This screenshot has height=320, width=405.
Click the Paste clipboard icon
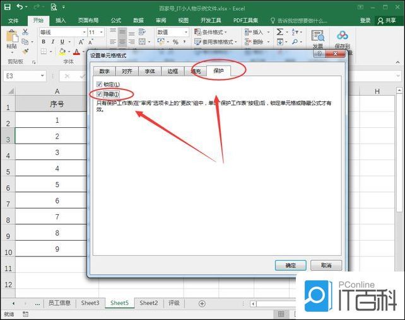click(x=12, y=36)
